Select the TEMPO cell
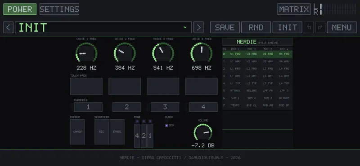360x166 pixels. pyautogui.click(x=235, y=105)
